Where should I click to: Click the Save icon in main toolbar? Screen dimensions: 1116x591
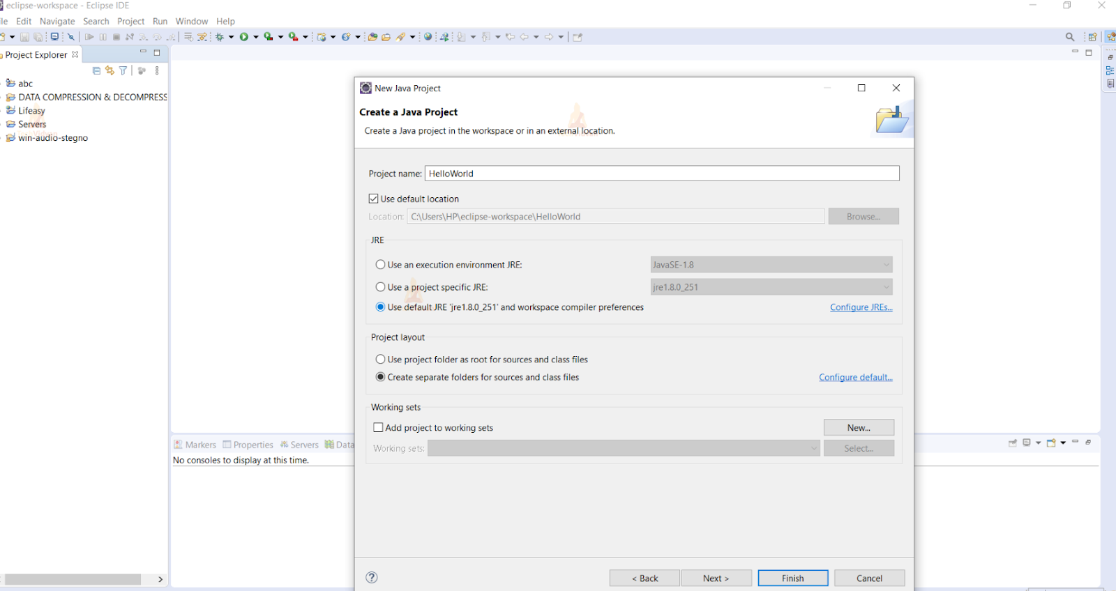coord(24,37)
